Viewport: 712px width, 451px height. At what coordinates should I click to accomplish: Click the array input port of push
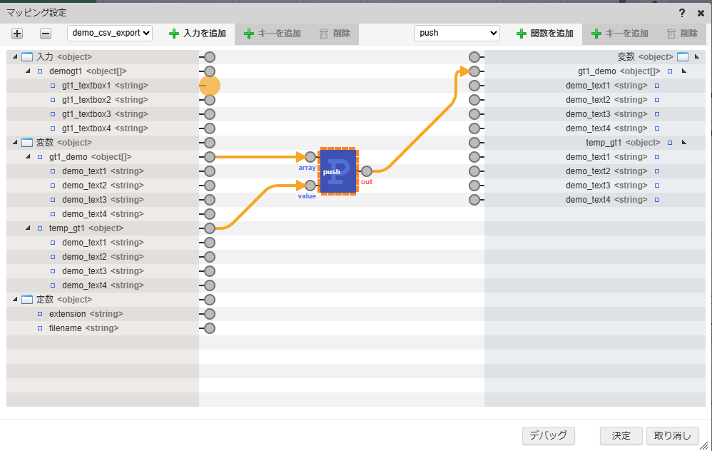pos(310,157)
